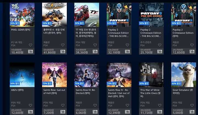Click heart icon on TT Isle of Man

(x=95, y=45)
